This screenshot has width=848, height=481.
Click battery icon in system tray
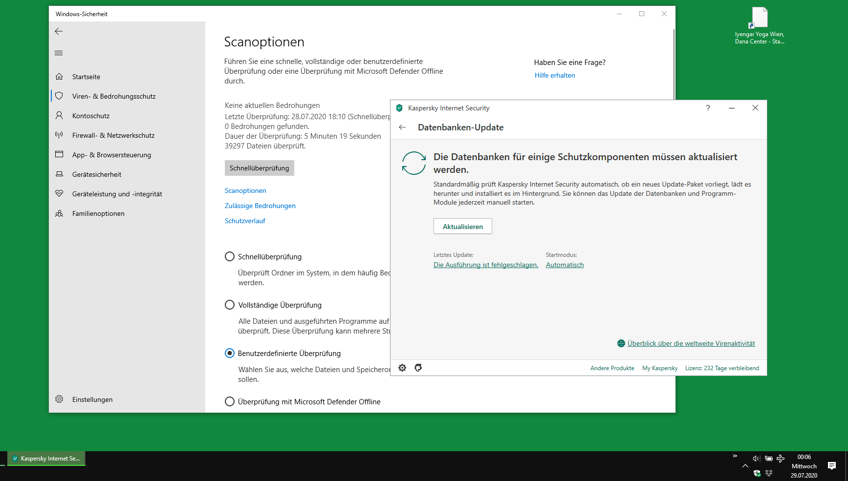769,458
